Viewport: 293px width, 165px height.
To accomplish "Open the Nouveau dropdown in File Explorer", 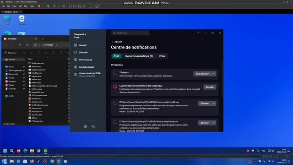I will coord(11,53).
